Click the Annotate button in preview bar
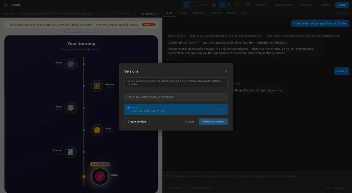 click(x=122, y=13)
